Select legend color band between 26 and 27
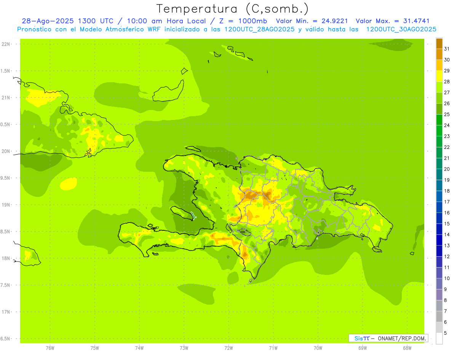This screenshot has height=353, width=457. pyautogui.click(x=439, y=98)
